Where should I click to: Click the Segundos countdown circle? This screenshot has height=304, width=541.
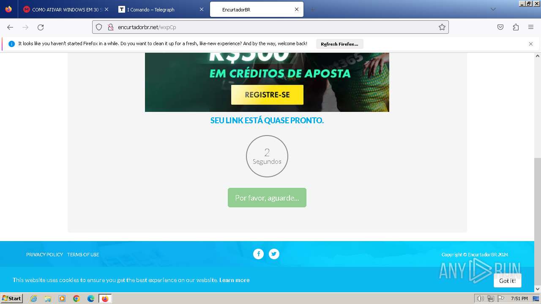[x=267, y=156]
